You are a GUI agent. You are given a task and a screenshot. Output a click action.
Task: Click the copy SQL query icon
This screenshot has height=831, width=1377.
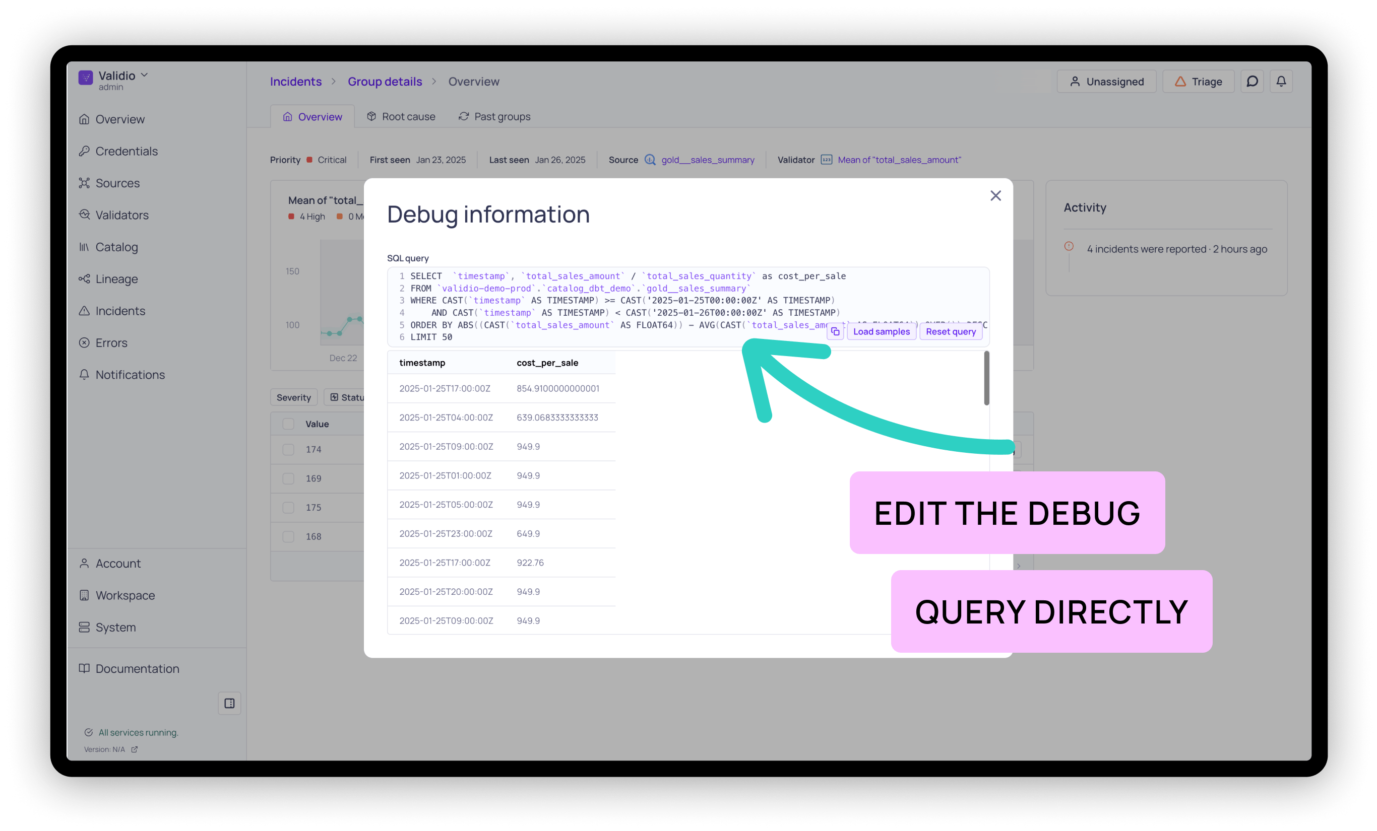[835, 332]
